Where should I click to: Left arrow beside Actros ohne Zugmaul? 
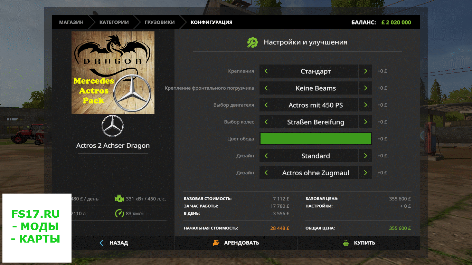click(266, 173)
